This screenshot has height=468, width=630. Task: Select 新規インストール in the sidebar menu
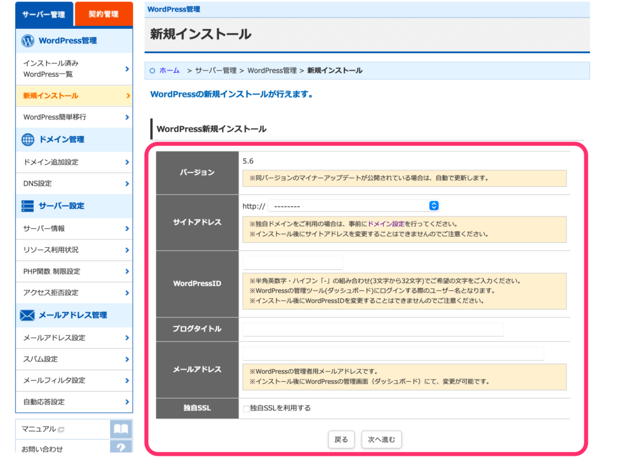[x=74, y=95]
